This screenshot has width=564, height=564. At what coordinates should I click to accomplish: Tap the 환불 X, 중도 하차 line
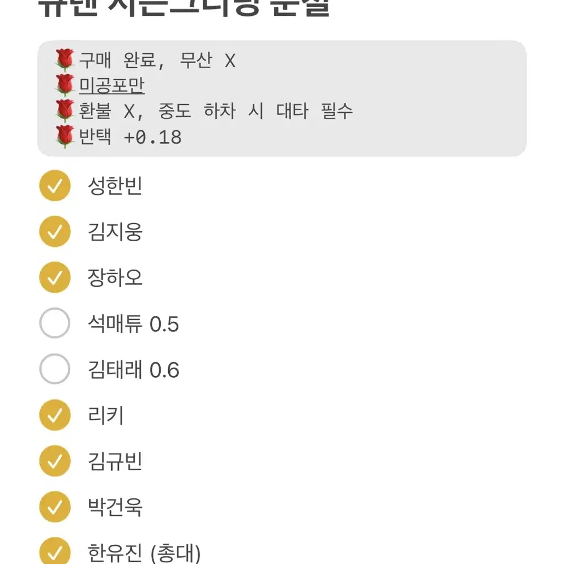coord(216,111)
